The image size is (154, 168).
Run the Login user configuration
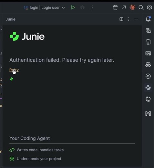[x=73, y=7]
